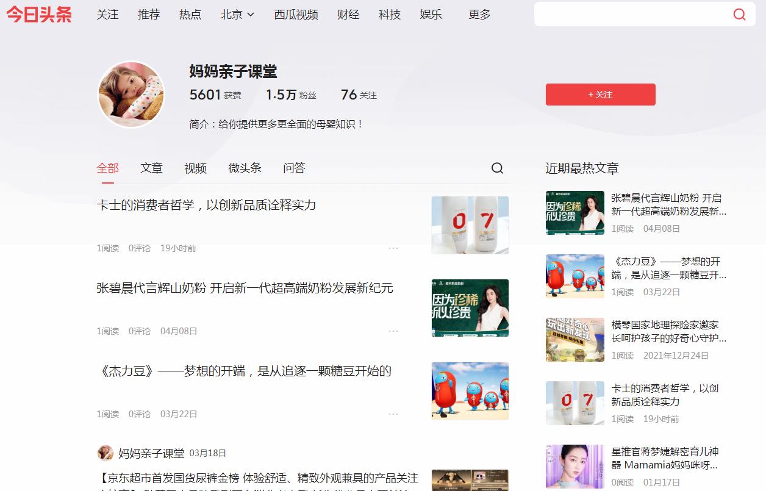The width and height of the screenshot is (766, 491).
Task: Open more options for 《杰力豆》 article
Action: (393, 414)
